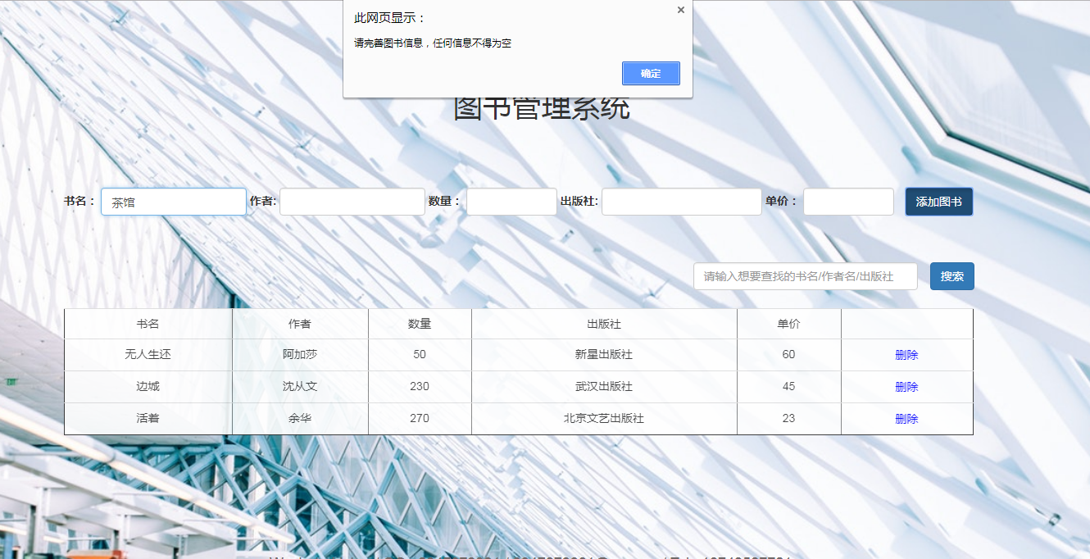Click the 出版社: form label
This screenshot has height=559, width=1090.
tap(579, 201)
